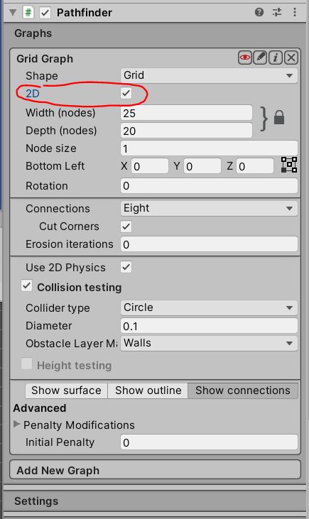Toggle Grid Graph visibility eye icon
The width and height of the screenshot is (309, 519).
(245, 58)
